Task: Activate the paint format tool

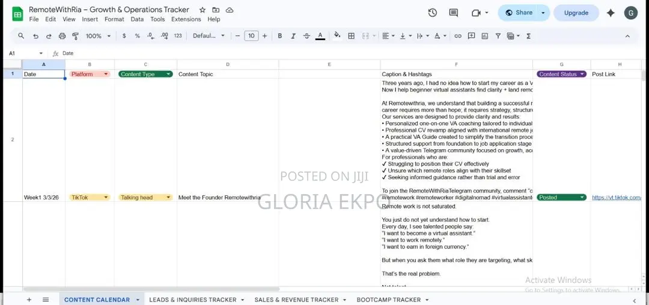Action: pos(75,36)
